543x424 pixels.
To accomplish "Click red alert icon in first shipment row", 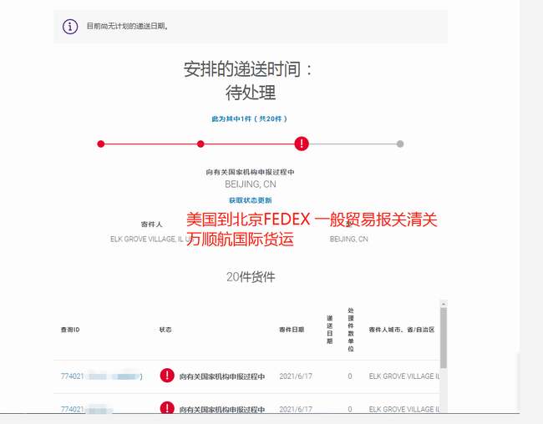I will [x=167, y=376].
